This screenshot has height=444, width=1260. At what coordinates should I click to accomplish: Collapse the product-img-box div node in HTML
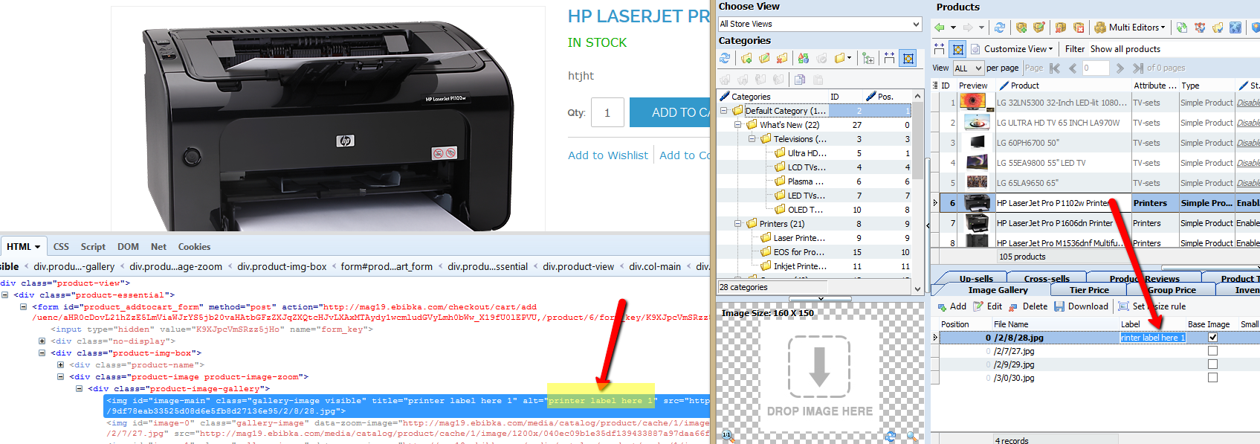(42, 353)
